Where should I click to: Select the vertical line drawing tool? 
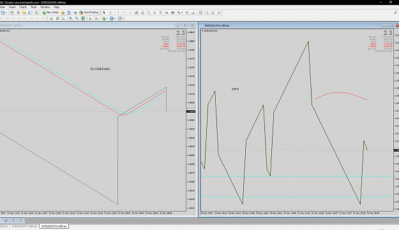[x=118, y=13]
